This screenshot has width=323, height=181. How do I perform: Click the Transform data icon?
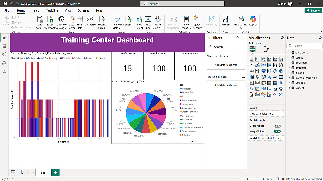(x=117, y=19)
